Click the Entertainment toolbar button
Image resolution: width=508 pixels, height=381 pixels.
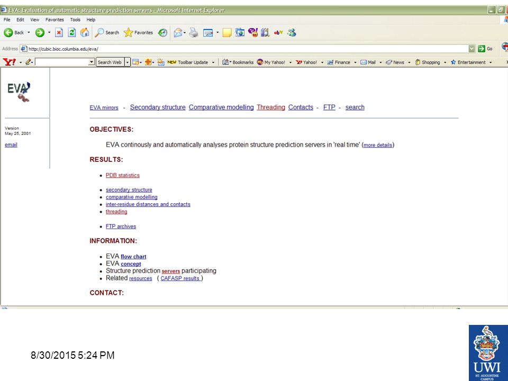point(468,62)
